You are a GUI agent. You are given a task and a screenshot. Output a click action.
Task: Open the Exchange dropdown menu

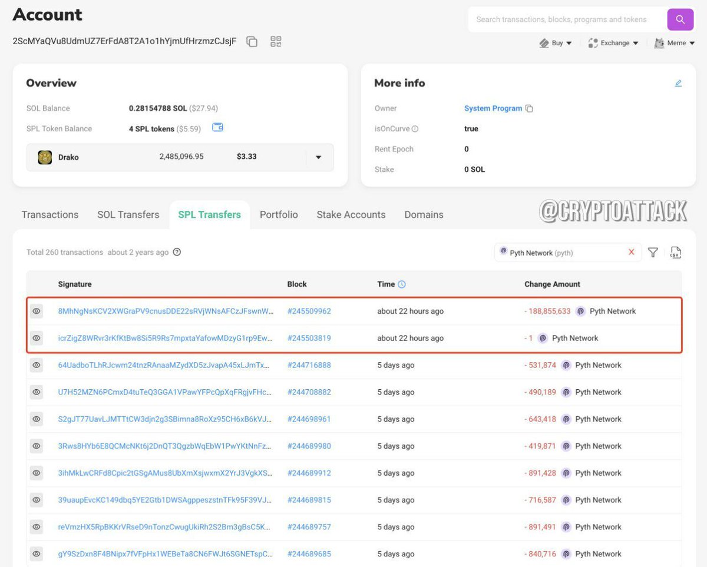[613, 43]
